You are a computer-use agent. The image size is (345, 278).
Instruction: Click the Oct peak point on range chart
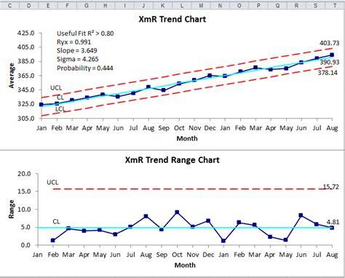[x=177, y=213]
